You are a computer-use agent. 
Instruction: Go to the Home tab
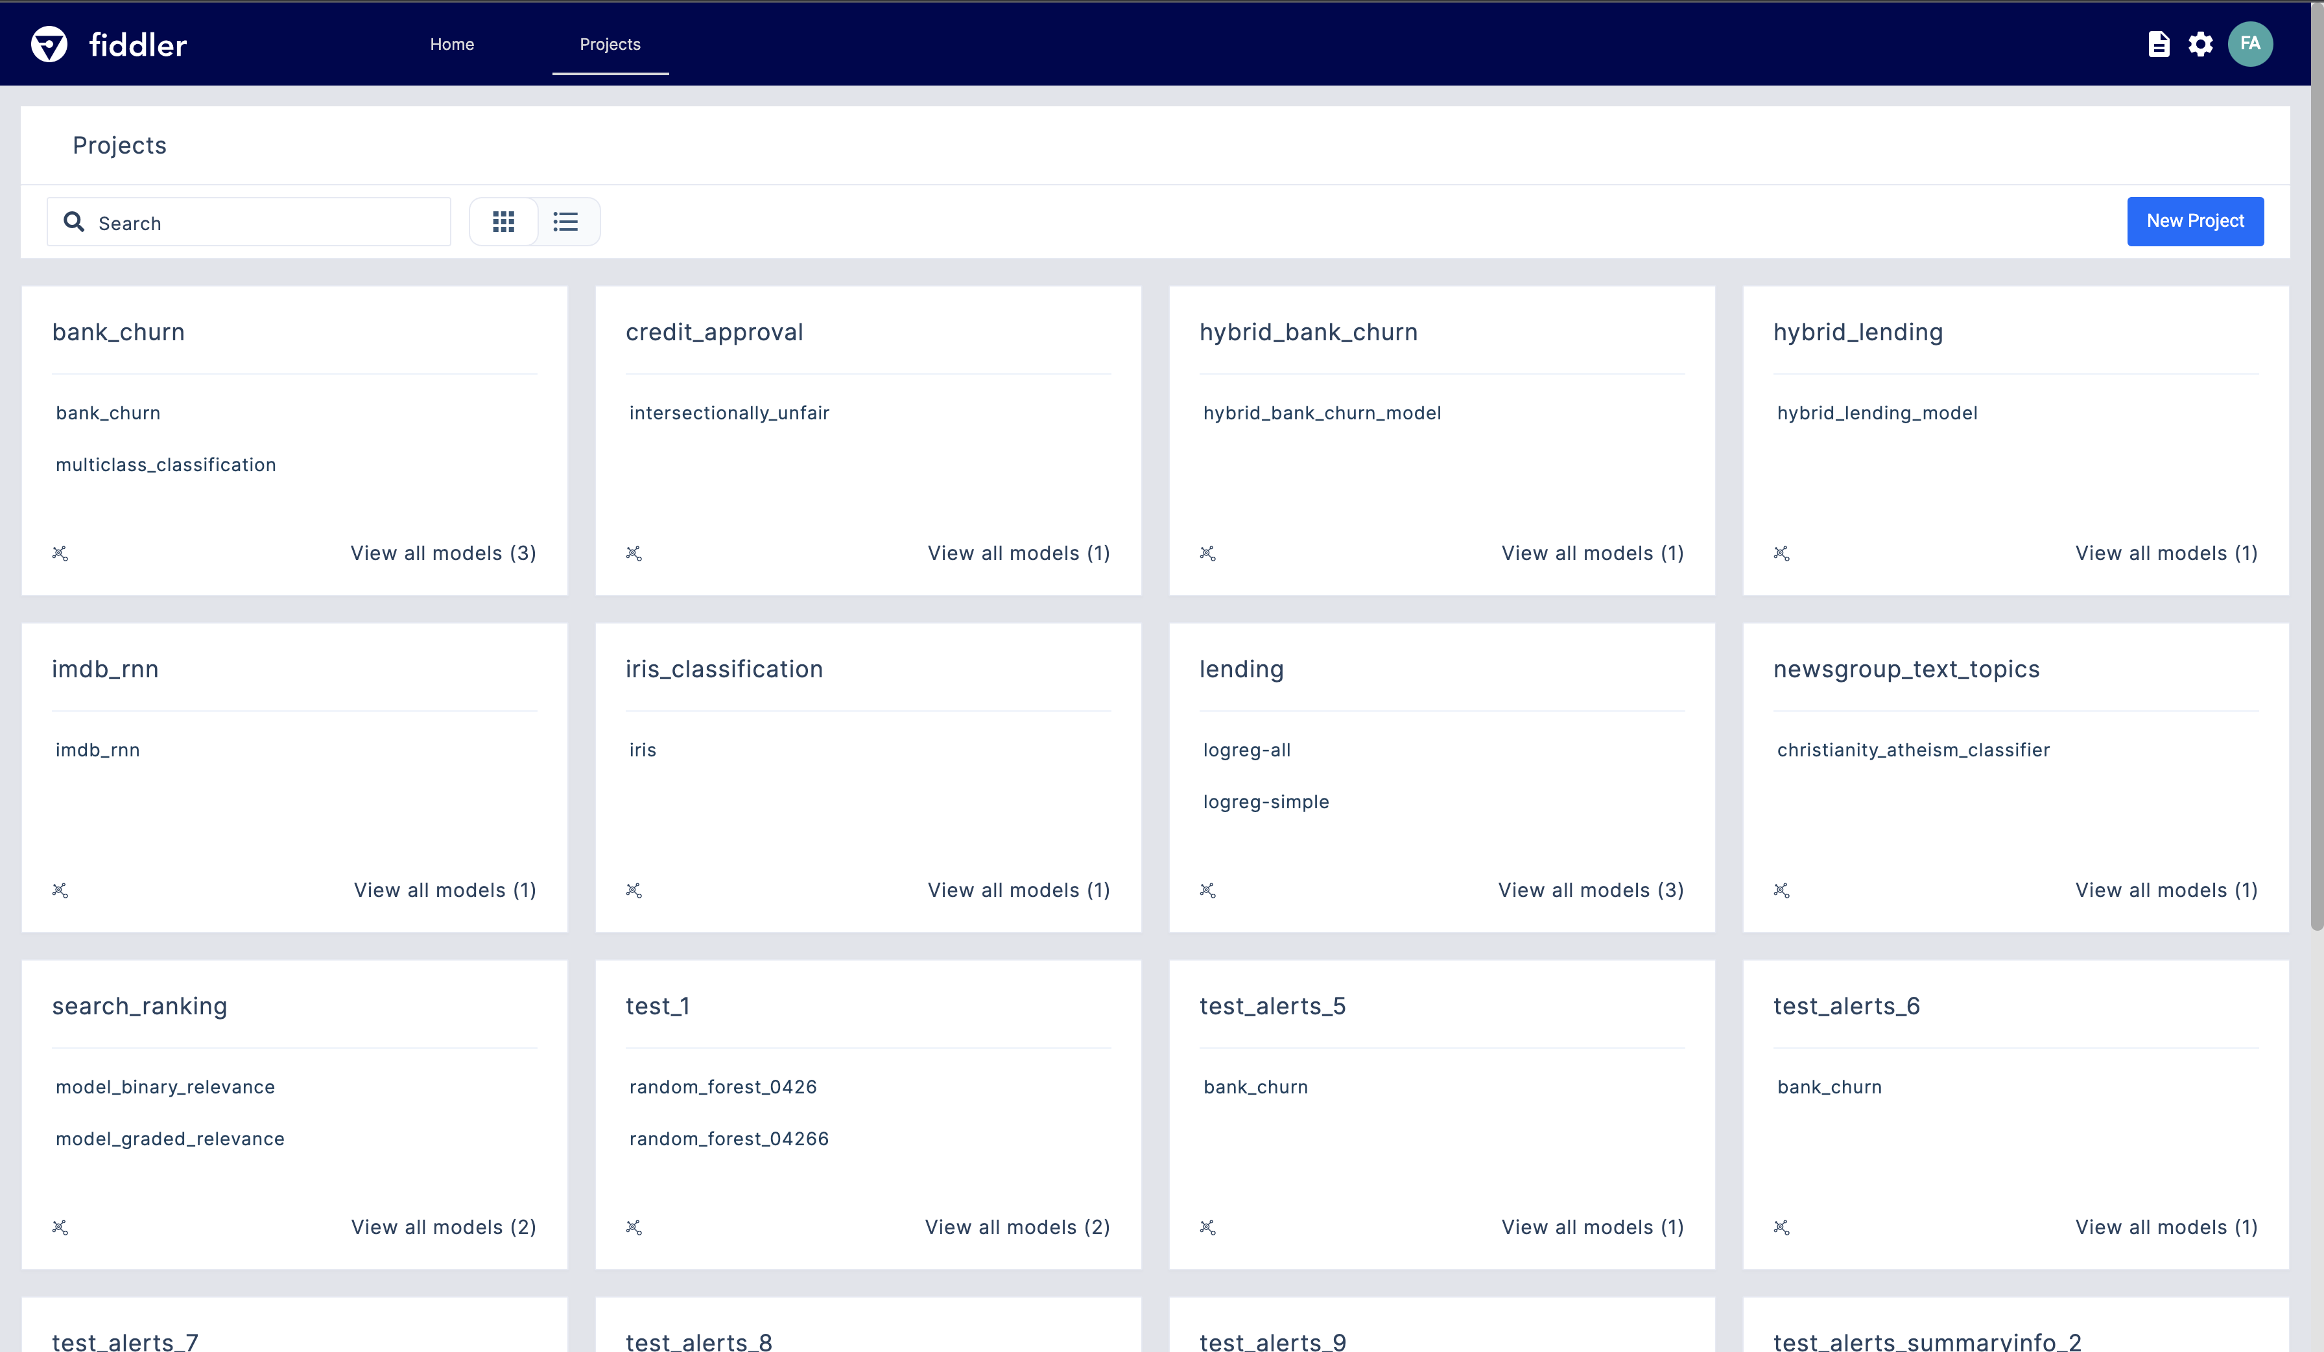[x=452, y=44]
